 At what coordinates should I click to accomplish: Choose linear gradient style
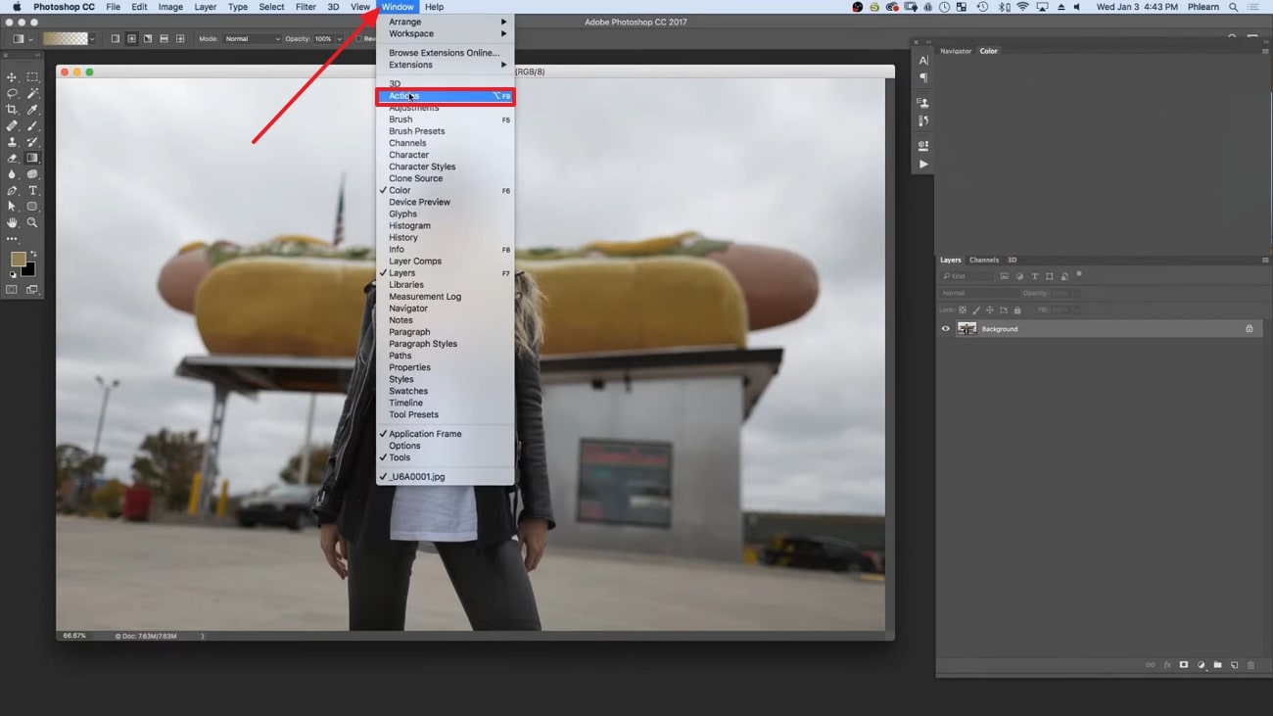click(115, 39)
